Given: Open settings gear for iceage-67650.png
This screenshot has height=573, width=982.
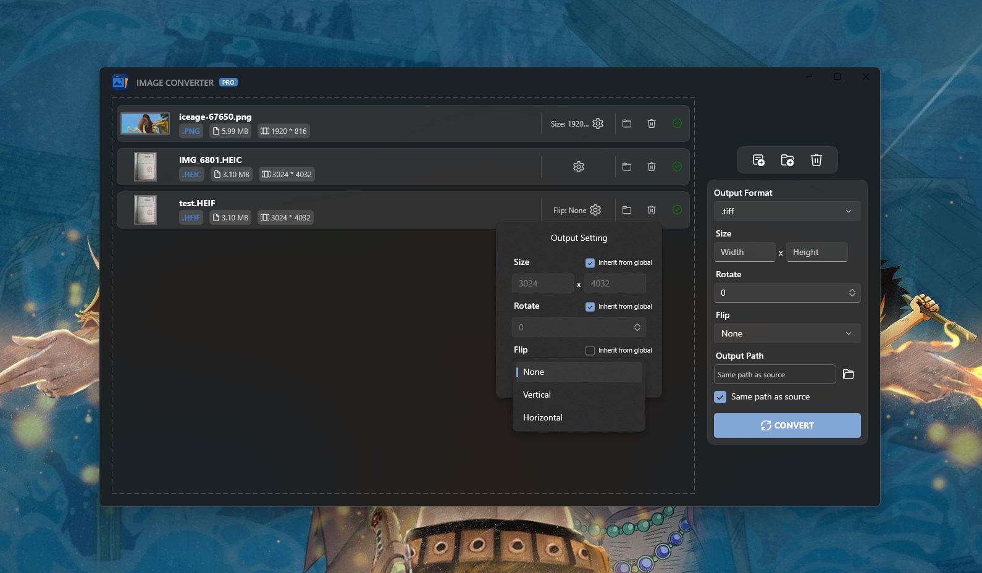Looking at the screenshot, I should [x=598, y=123].
